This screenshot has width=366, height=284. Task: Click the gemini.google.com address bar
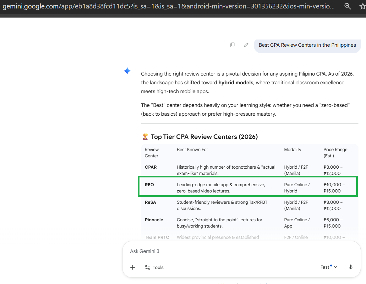[x=170, y=7]
